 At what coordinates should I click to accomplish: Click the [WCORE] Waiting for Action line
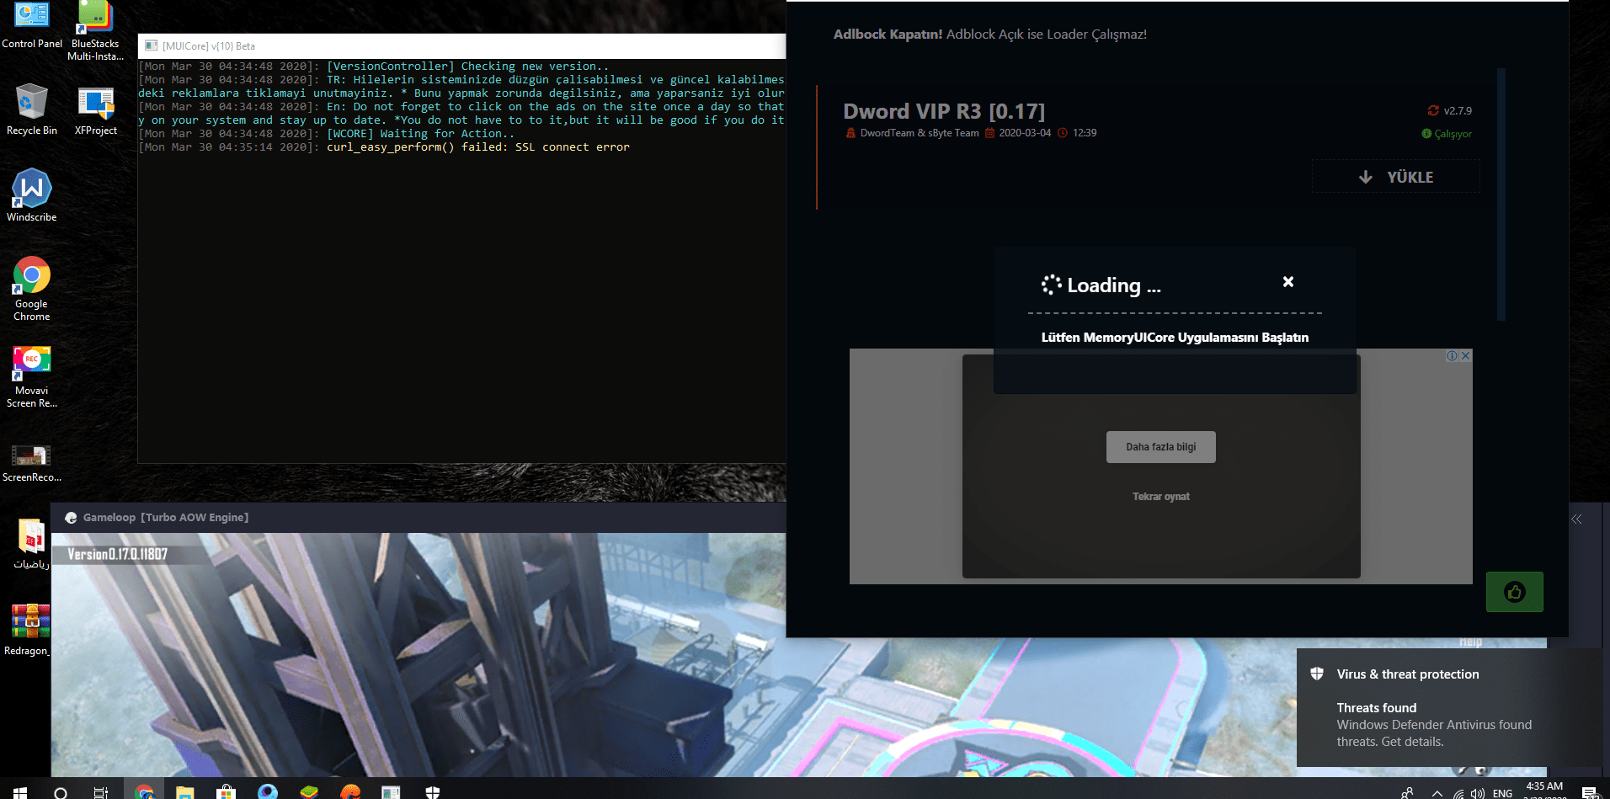click(x=420, y=134)
